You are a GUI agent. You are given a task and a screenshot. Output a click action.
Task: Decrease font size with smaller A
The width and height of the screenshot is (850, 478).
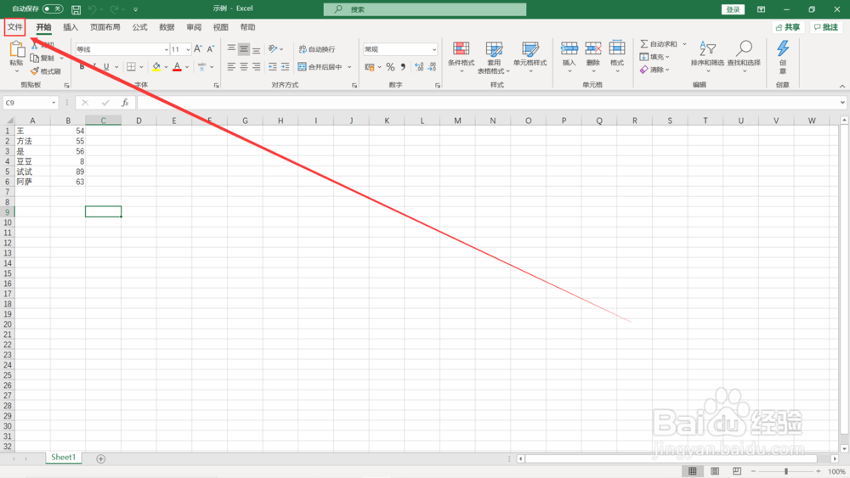tap(211, 48)
